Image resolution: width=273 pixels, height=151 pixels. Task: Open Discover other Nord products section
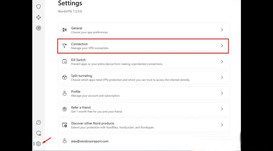click(144, 125)
